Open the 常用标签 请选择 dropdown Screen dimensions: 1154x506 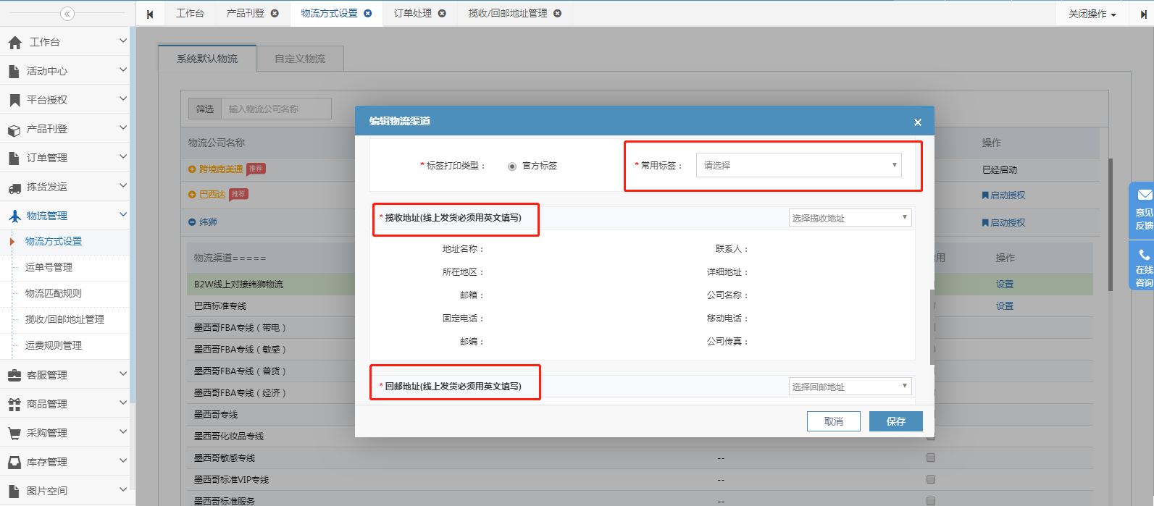(x=798, y=165)
